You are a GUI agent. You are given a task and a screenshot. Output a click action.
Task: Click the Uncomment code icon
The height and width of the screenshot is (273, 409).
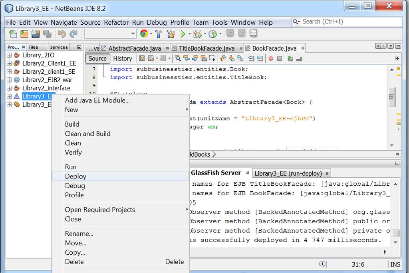tap(299, 59)
